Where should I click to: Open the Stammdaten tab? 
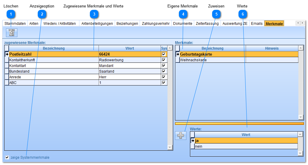(15, 24)
